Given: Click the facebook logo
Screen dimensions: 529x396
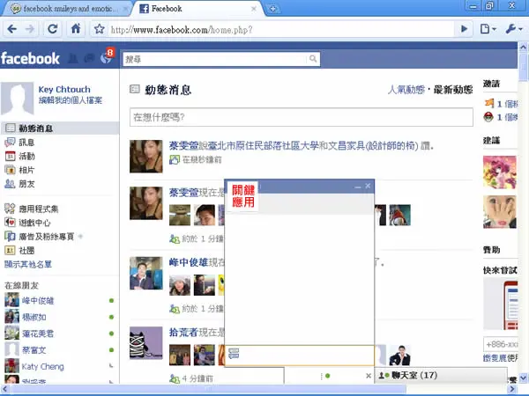Looking at the screenshot, I should click(30, 58).
